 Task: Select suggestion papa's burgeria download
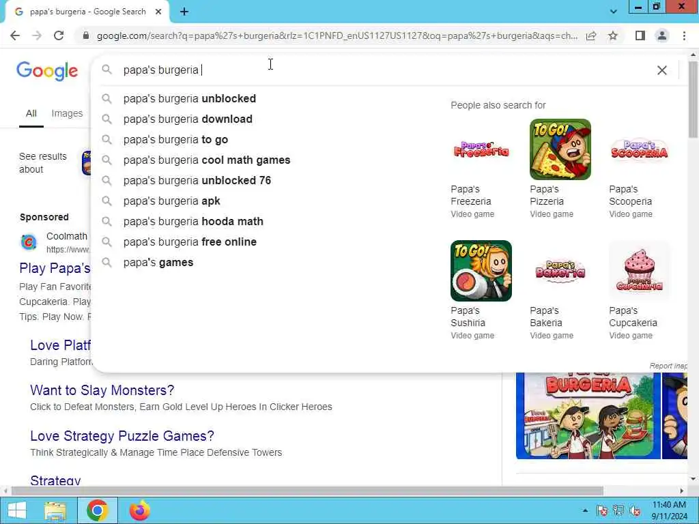click(x=188, y=119)
